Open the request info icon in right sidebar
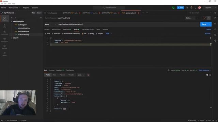The image size is (218, 122). pyautogui.click(x=215, y=35)
